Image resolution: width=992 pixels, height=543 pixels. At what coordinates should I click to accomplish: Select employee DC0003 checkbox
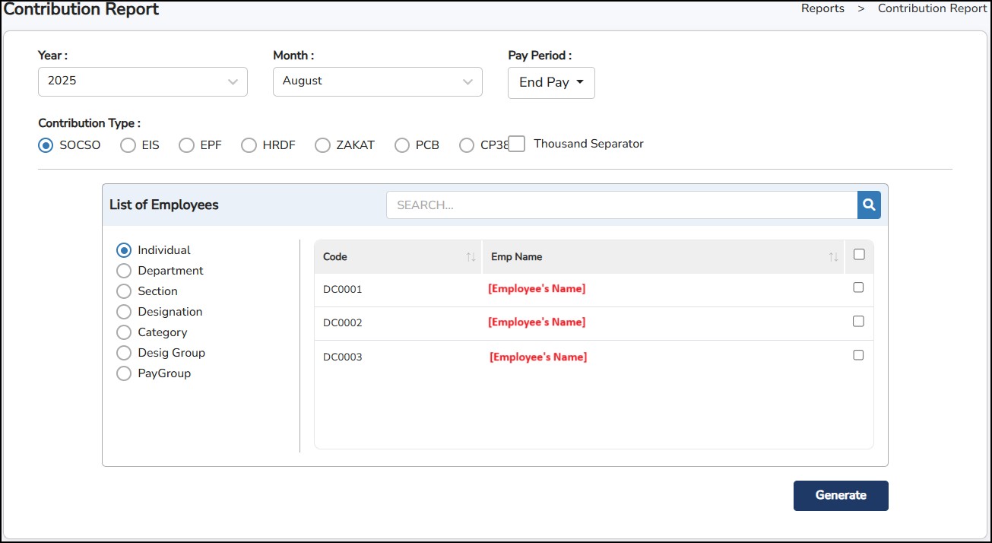(858, 355)
